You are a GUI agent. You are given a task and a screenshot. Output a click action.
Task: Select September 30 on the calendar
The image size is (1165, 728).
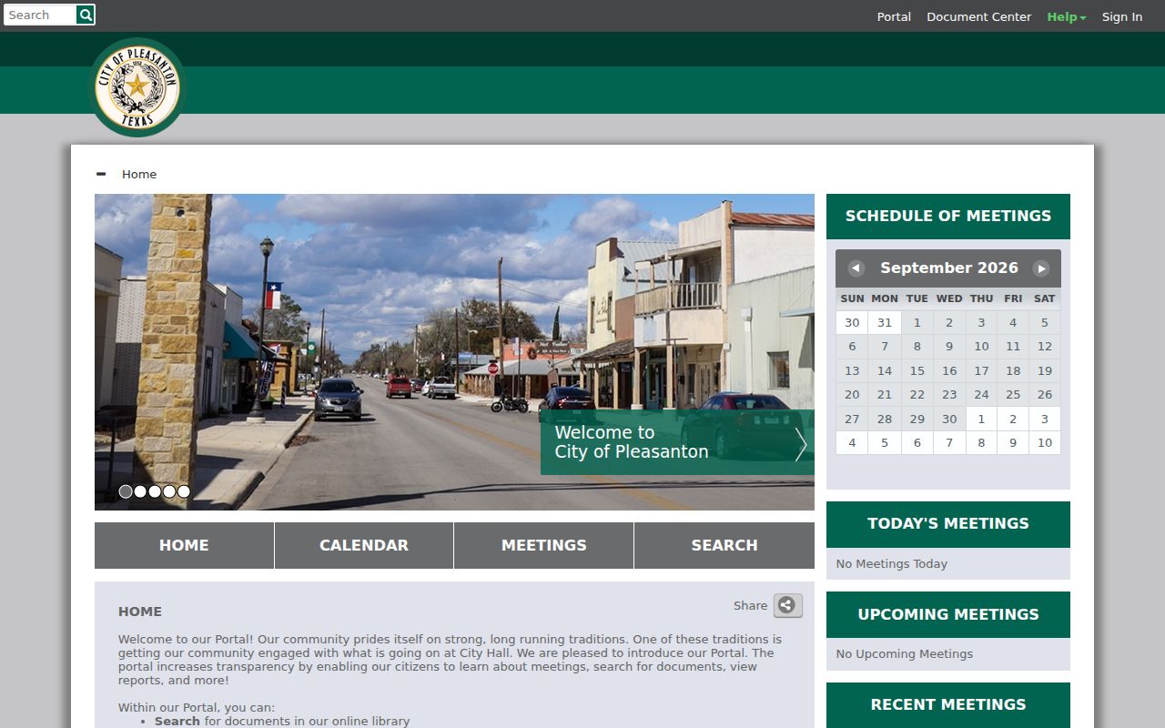pos(949,419)
